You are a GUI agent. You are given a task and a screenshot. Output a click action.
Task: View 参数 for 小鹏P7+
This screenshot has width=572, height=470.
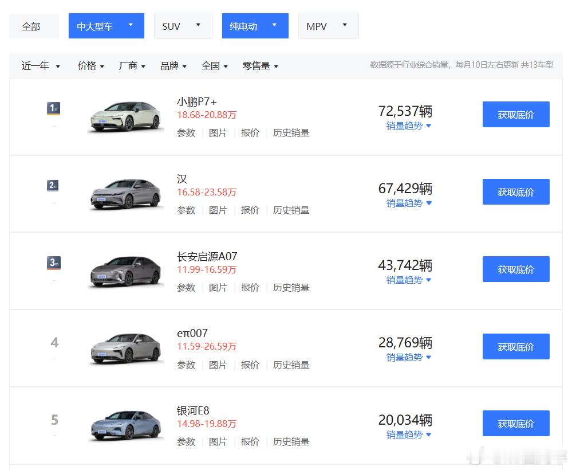pos(186,133)
